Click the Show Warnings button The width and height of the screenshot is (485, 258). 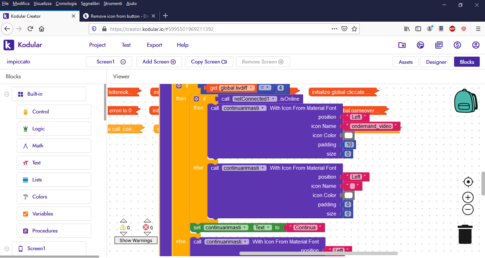coord(136,240)
